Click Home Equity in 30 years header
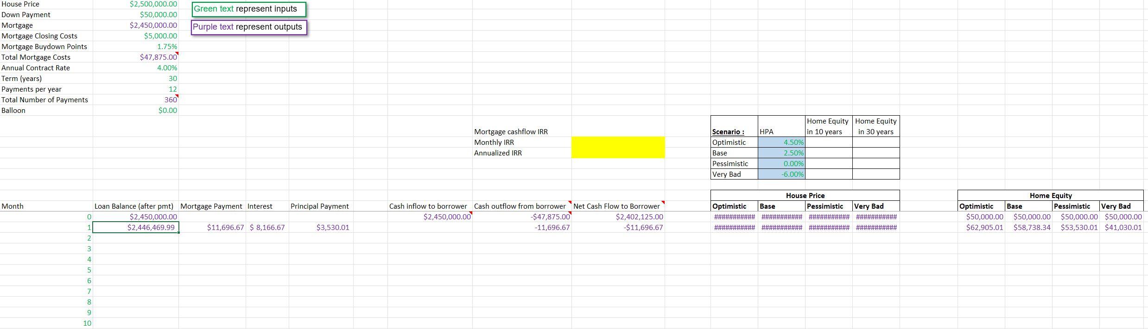 [876, 126]
